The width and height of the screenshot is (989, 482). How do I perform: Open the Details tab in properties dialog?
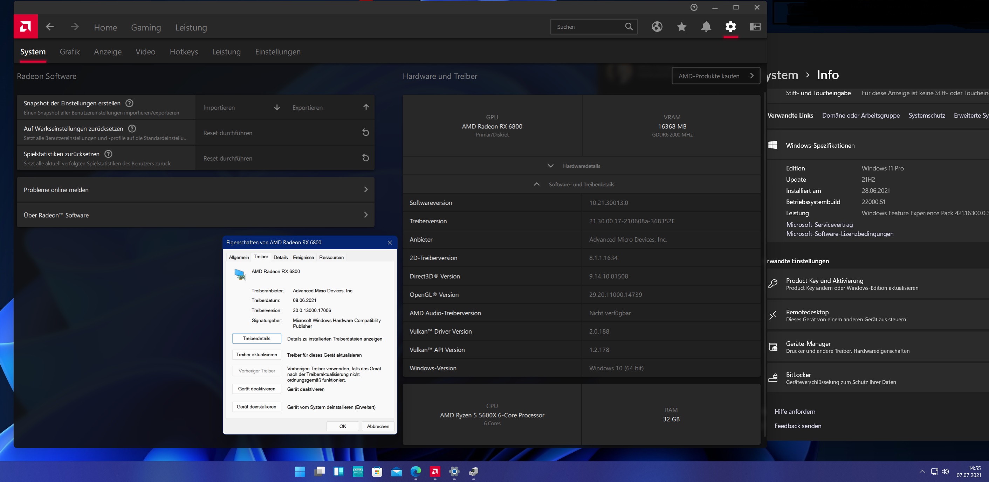point(280,257)
